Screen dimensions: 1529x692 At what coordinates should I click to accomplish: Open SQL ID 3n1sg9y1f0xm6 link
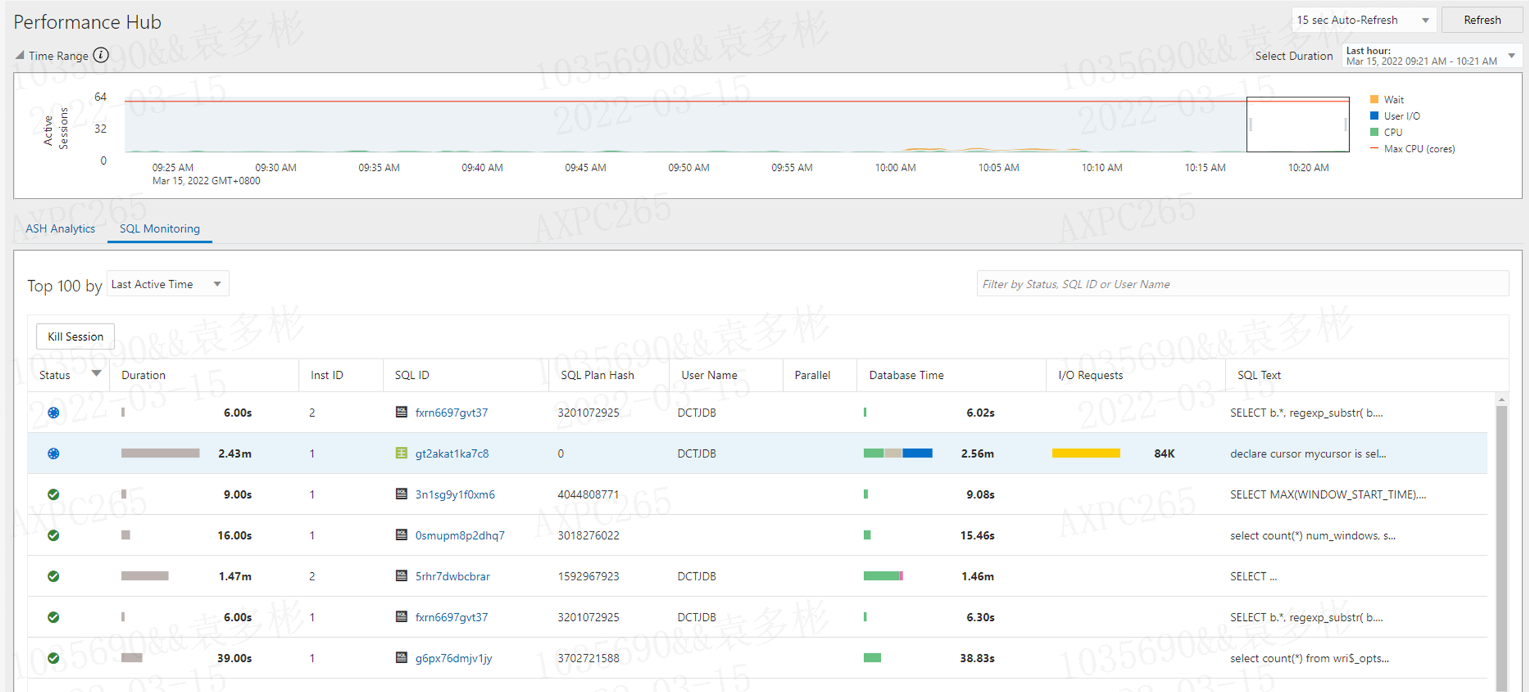[x=455, y=494]
